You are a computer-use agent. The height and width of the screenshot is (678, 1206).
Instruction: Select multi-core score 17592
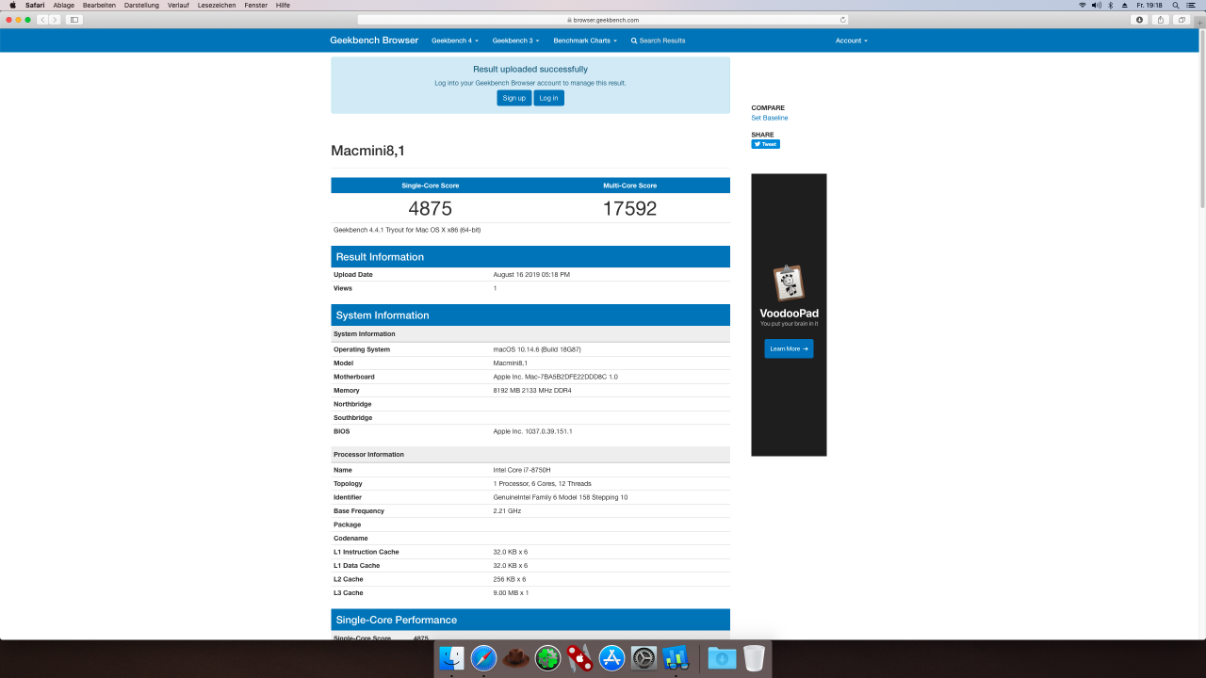click(x=629, y=208)
